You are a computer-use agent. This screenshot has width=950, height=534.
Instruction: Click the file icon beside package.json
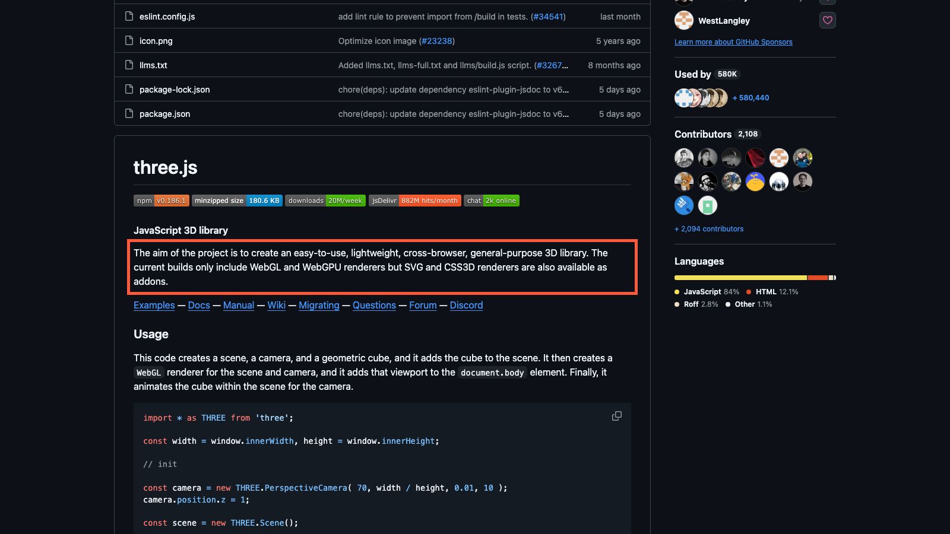[x=129, y=113]
